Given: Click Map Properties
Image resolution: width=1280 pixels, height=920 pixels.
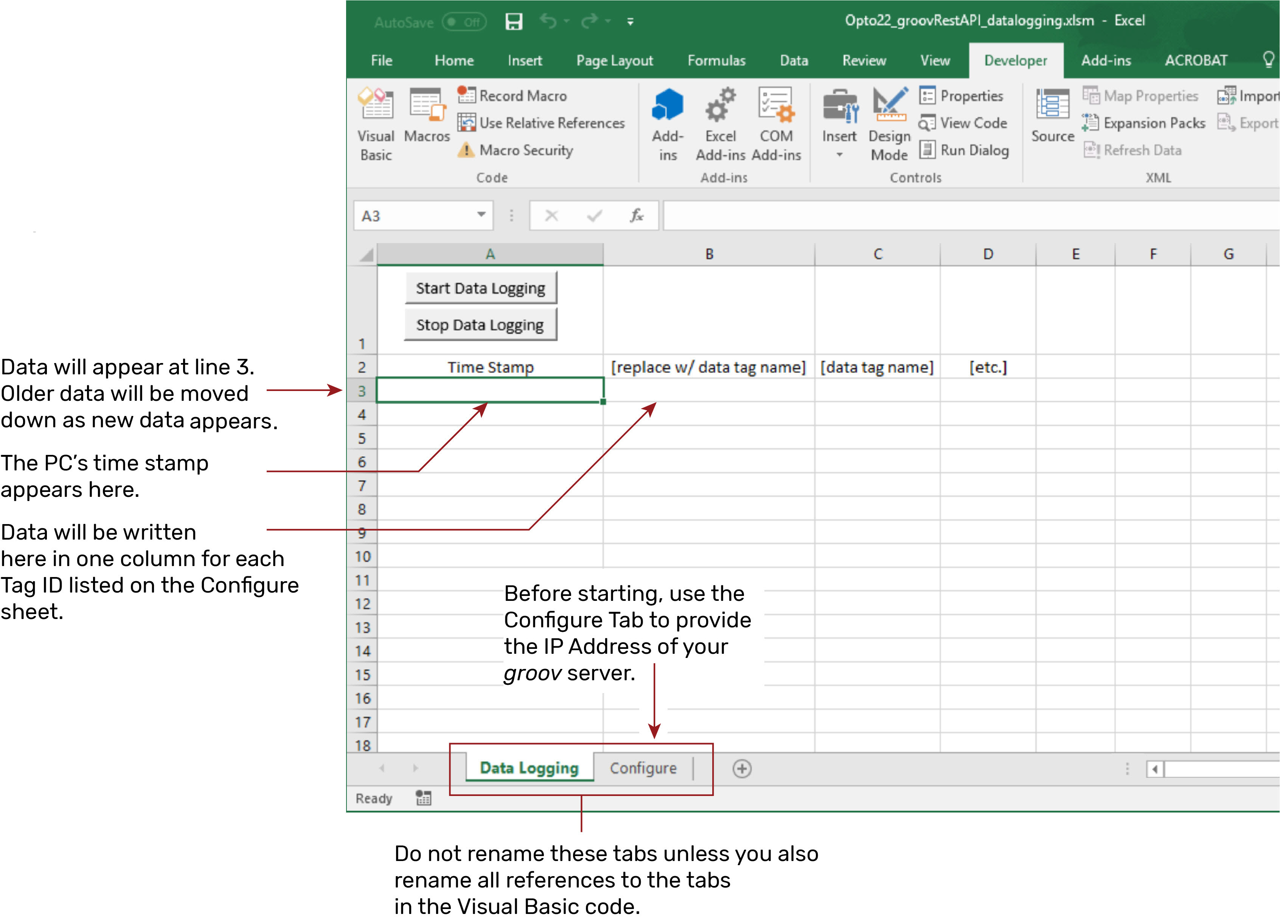Looking at the screenshot, I should pyautogui.click(x=1140, y=95).
